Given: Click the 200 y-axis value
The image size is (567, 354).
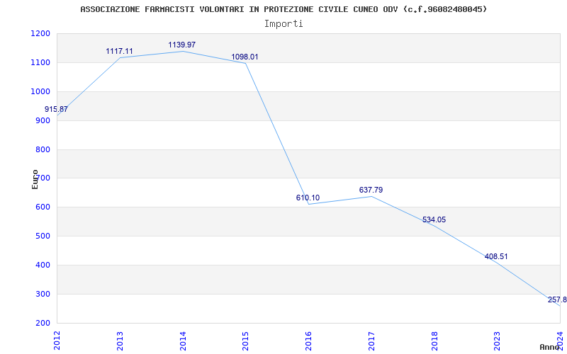Looking at the screenshot, I should click(x=43, y=323).
